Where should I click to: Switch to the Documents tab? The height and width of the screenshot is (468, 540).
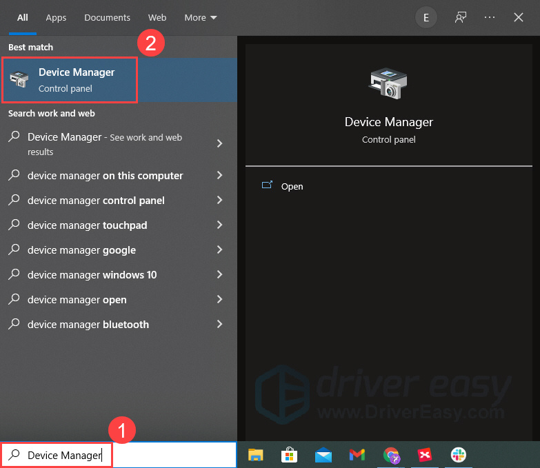(x=107, y=17)
